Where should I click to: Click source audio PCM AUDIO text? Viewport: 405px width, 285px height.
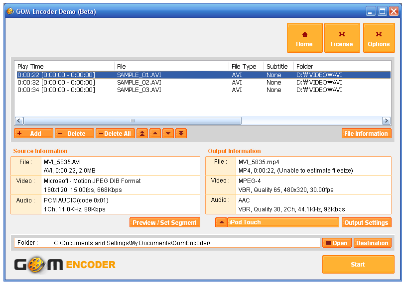76,200
